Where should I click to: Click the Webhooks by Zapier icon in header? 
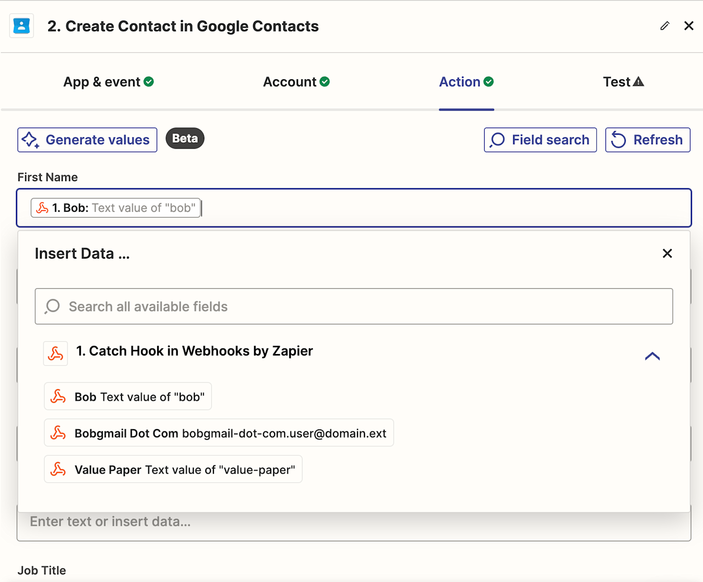(55, 354)
